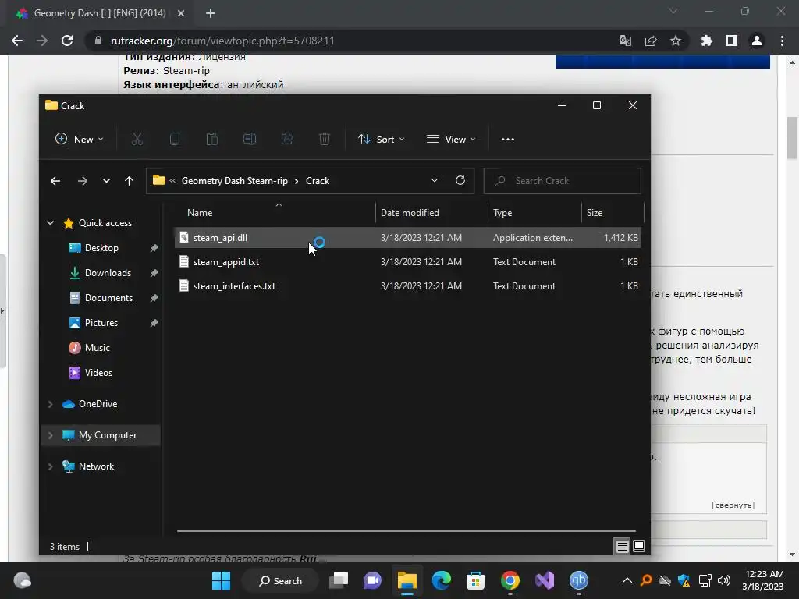Click the Cut scissors icon
The image size is (799, 599).
pos(137,139)
